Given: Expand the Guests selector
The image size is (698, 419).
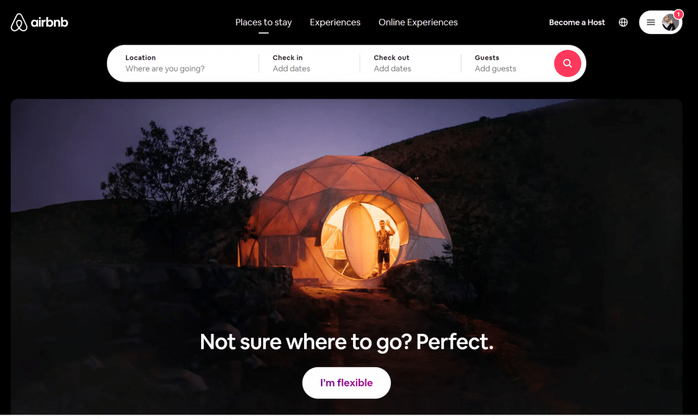Looking at the screenshot, I should [506, 63].
